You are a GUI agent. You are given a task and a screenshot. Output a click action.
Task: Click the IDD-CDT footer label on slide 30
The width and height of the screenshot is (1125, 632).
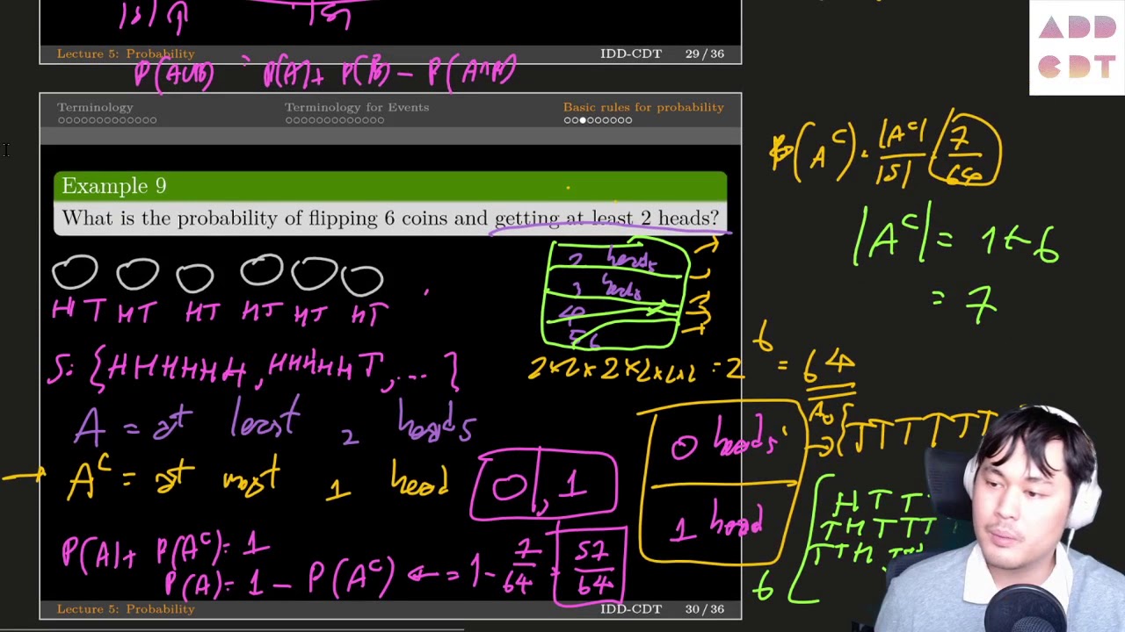point(631,609)
